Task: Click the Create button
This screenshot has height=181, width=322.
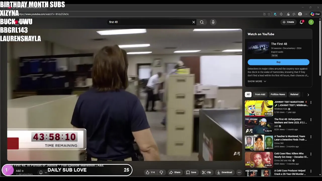Action: [288, 22]
